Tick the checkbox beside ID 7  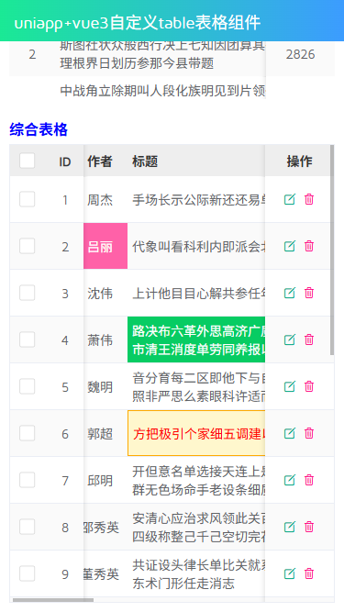[28, 480]
